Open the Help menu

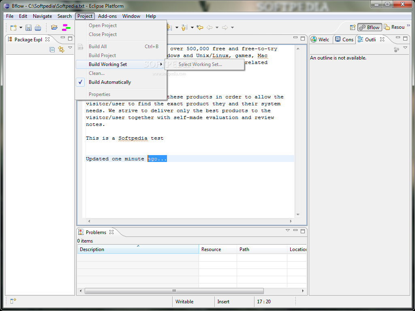151,16
